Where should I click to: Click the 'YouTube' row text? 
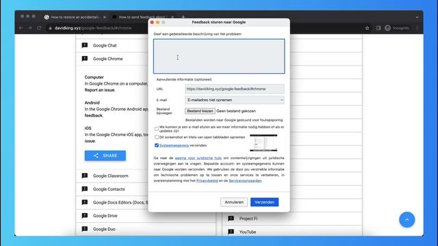(248, 232)
